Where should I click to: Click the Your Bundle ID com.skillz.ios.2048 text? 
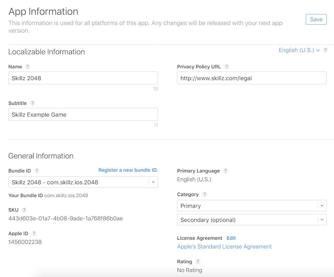[48, 195]
